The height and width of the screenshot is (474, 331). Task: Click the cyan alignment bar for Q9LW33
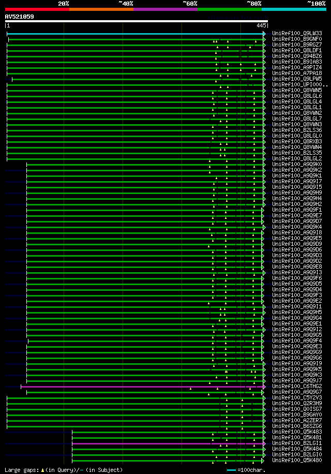click(135, 34)
